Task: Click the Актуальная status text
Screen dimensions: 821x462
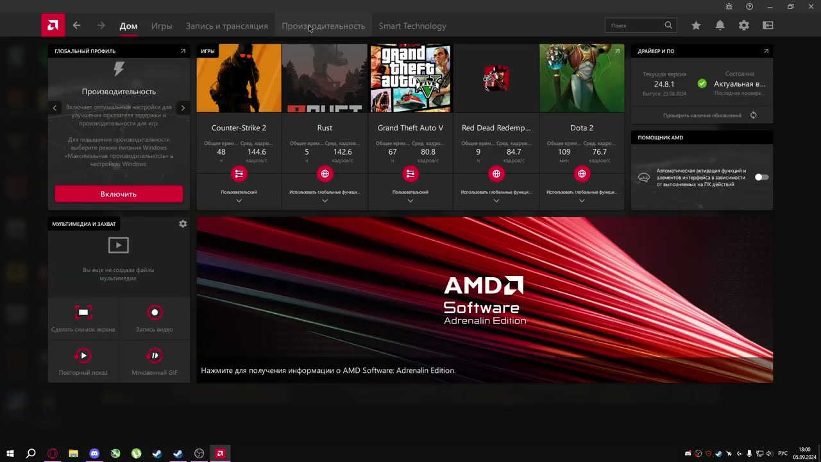Action: 740,84
